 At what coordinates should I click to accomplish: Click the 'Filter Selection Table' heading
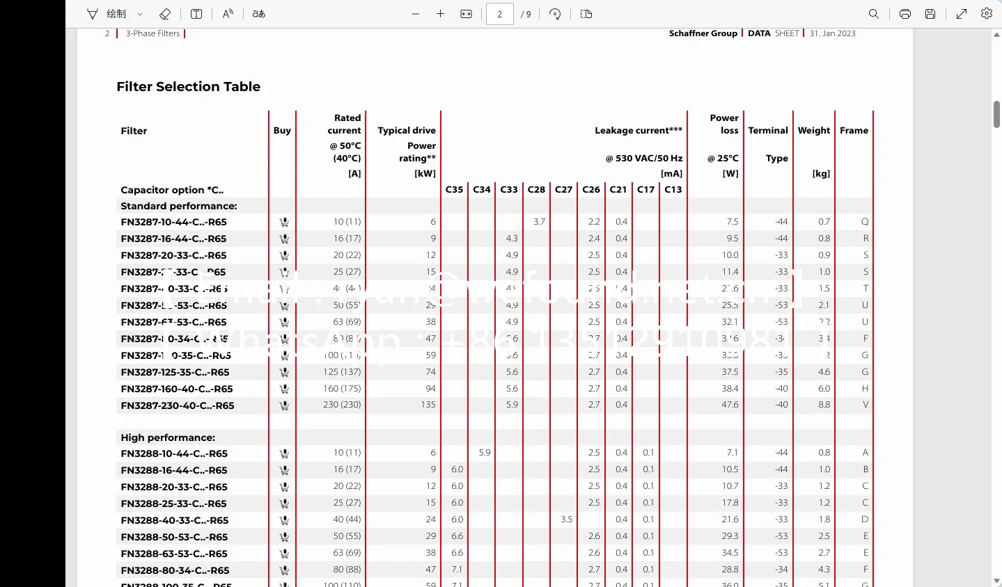189,87
